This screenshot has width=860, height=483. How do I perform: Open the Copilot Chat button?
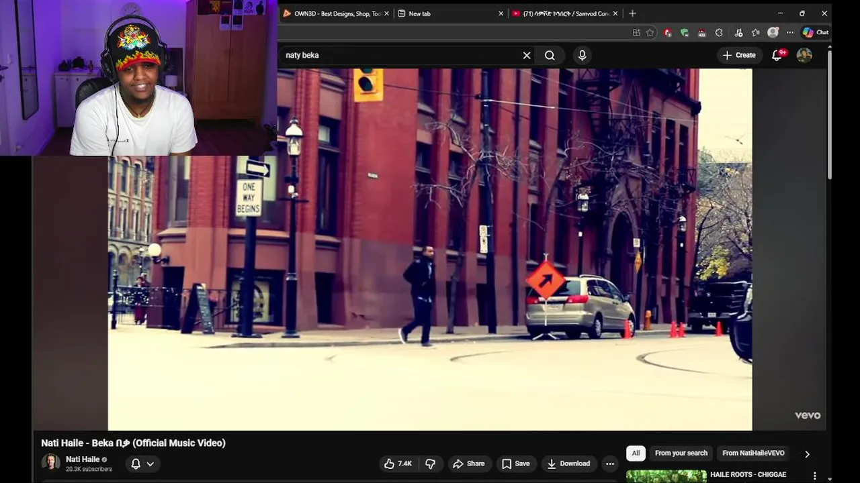[x=816, y=32]
